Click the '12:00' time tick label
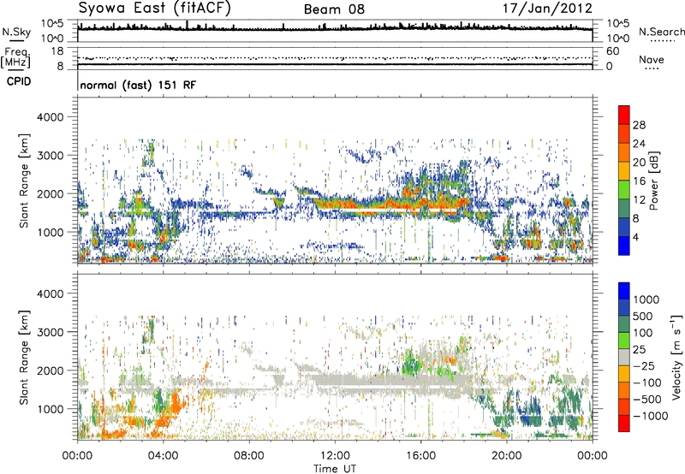 (335, 456)
